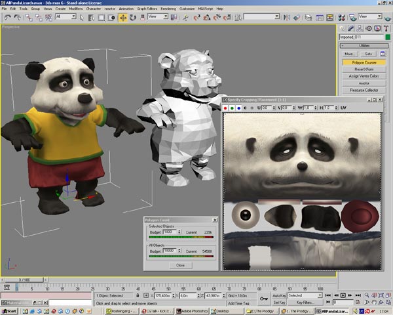Activate the Unlink Selection tool

pyautogui.click(x=39, y=17)
